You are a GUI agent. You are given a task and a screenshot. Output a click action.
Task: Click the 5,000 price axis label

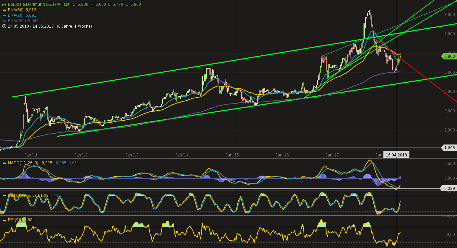[449, 72]
